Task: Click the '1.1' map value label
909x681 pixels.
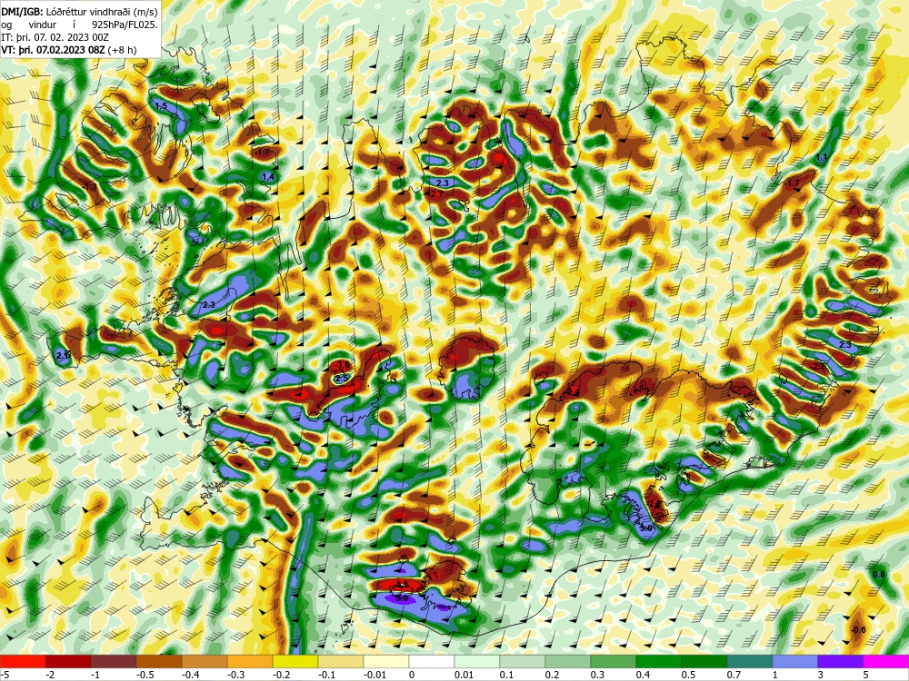Action: pyautogui.click(x=822, y=157)
